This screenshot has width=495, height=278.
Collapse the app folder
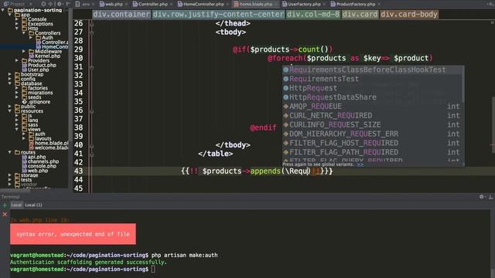point(10,15)
